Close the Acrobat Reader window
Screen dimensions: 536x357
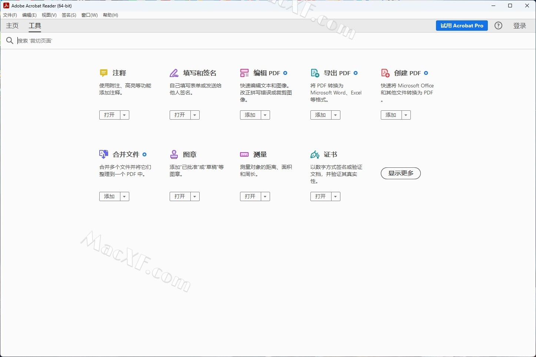(527, 6)
